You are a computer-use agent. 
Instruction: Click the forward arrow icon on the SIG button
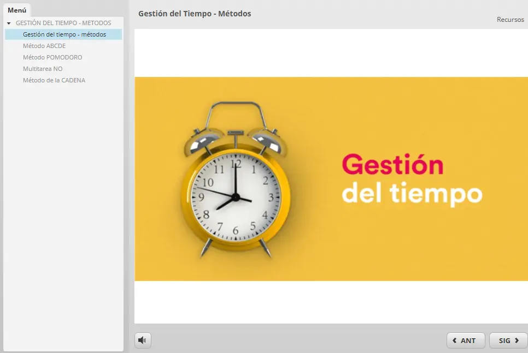click(x=518, y=340)
